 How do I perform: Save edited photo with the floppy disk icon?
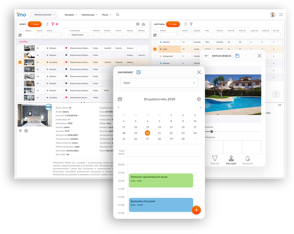pyautogui.click(x=237, y=56)
